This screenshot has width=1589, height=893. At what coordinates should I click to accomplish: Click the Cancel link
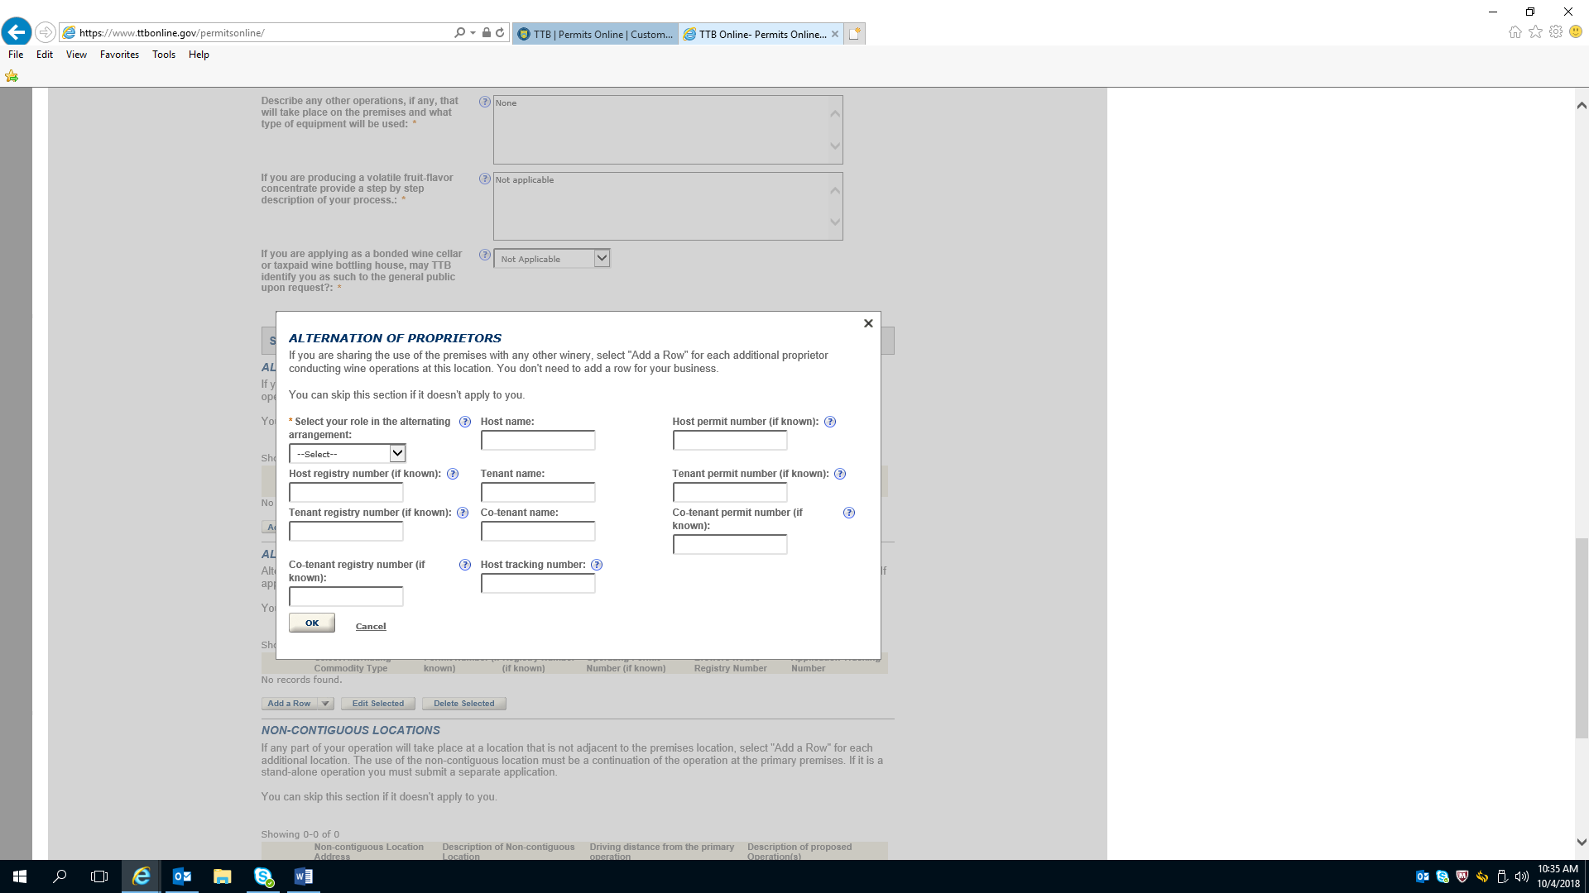(x=371, y=627)
